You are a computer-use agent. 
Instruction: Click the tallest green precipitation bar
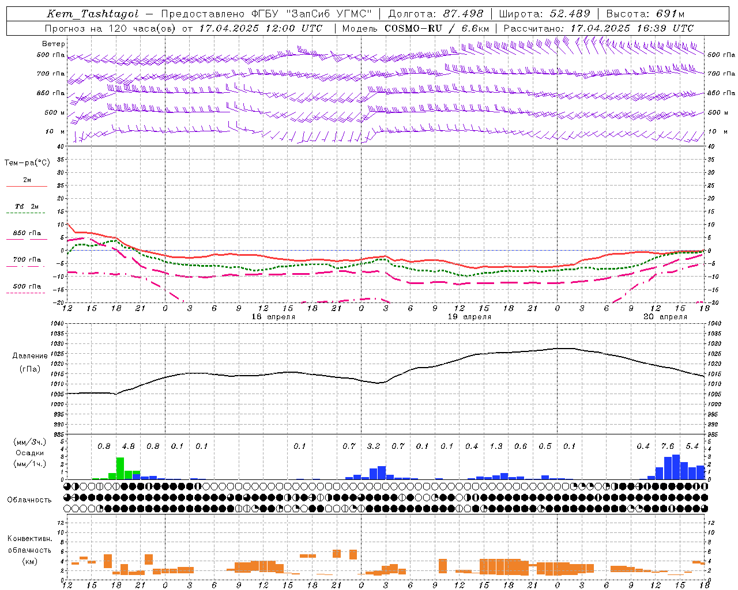coord(120,468)
